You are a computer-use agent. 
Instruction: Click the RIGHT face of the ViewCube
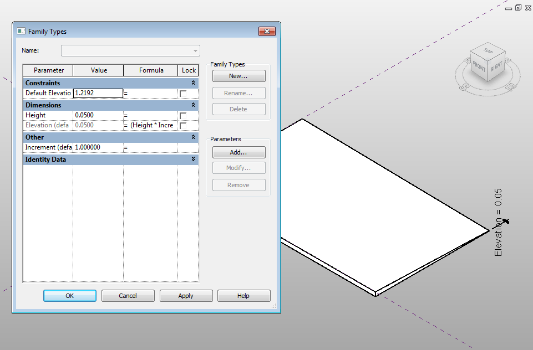[x=496, y=66]
